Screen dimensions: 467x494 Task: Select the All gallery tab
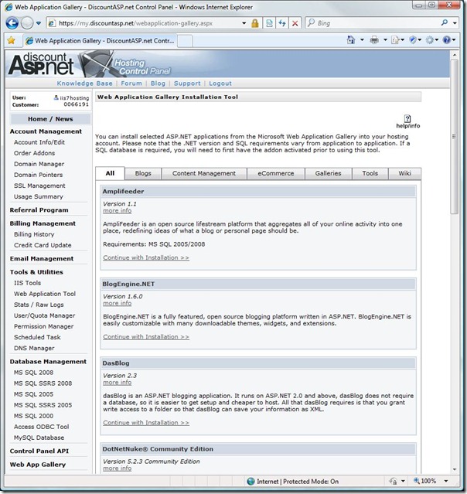pyautogui.click(x=110, y=173)
